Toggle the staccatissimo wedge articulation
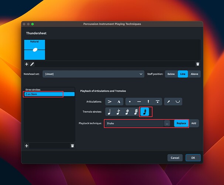The width and height of the screenshot is (224, 185). pos(148,102)
